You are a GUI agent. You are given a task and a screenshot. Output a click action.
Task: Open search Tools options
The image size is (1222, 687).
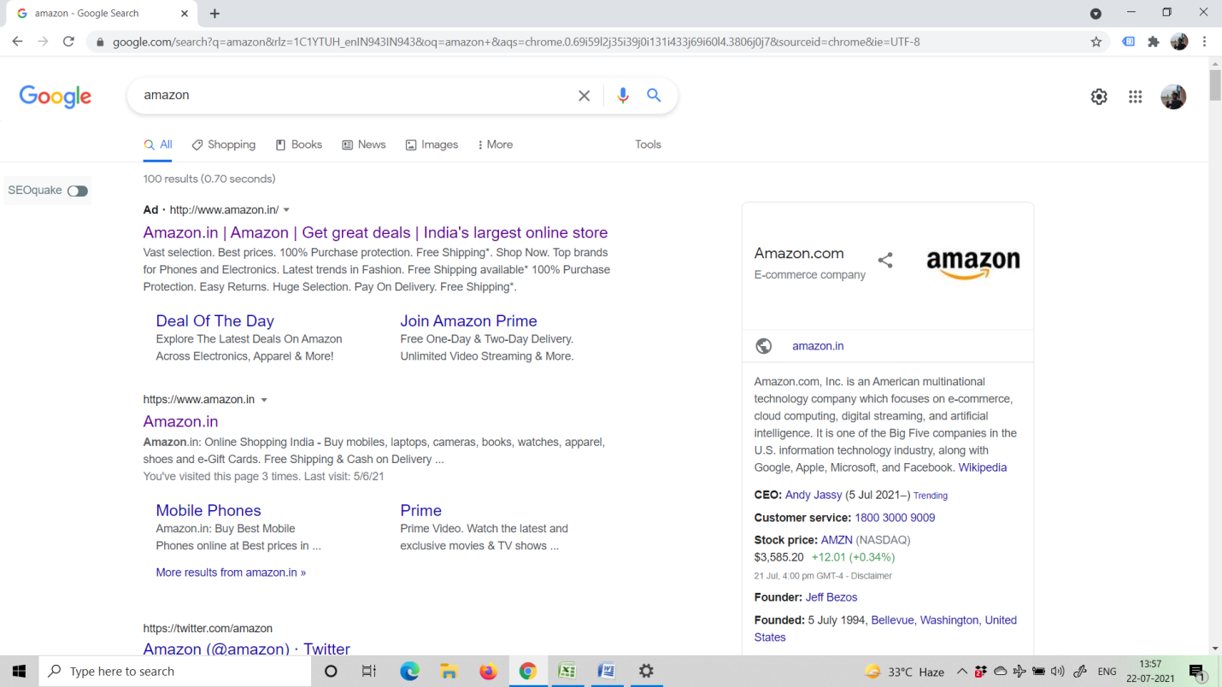(648, 144)
